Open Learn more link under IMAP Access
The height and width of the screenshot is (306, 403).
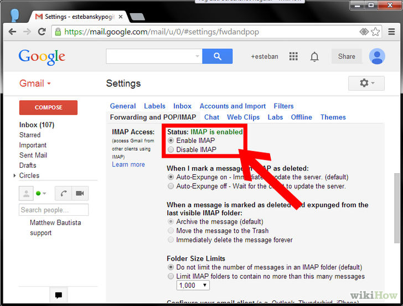[128, 164]
